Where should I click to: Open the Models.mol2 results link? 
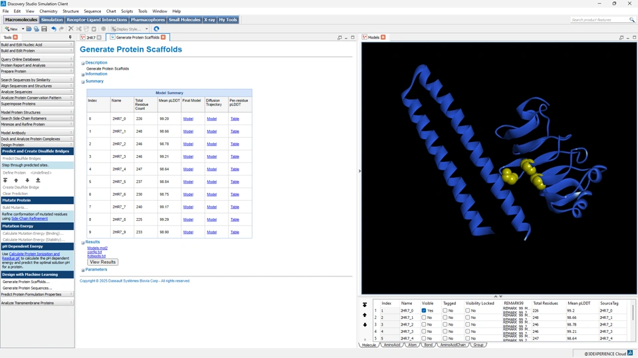tap(97, 248)
